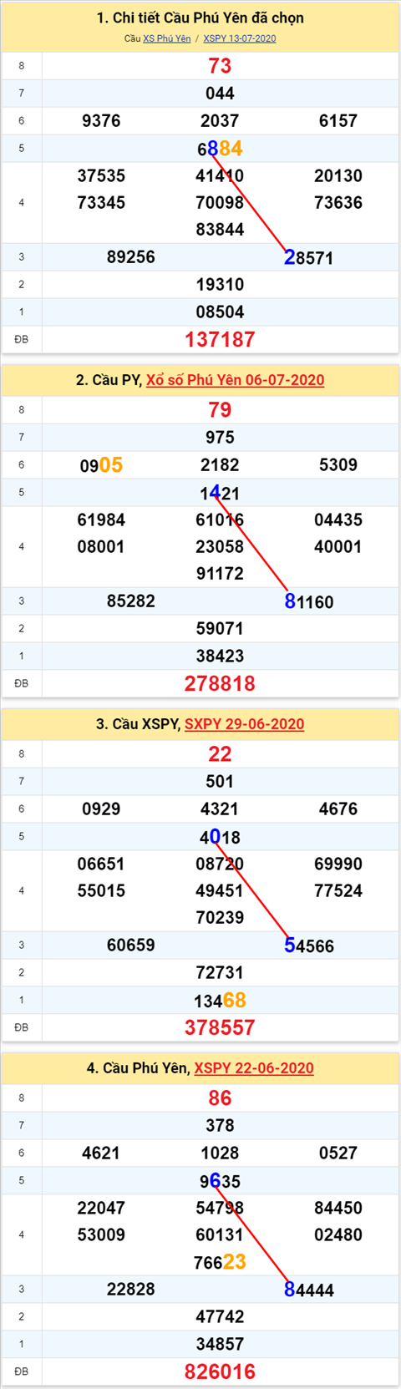Open Xổ số Phú Yên 06-07-2020 link

(236, 380)
